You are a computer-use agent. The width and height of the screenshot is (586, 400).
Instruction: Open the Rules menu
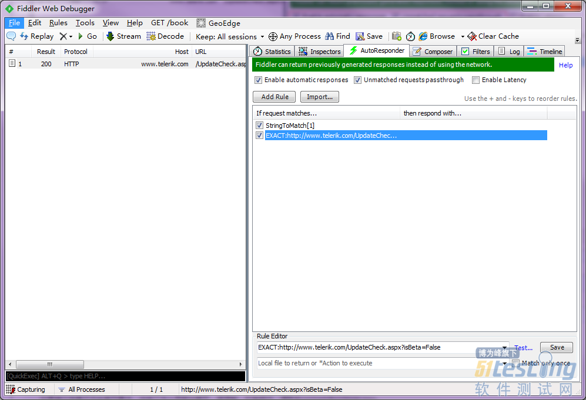point(58,23)
